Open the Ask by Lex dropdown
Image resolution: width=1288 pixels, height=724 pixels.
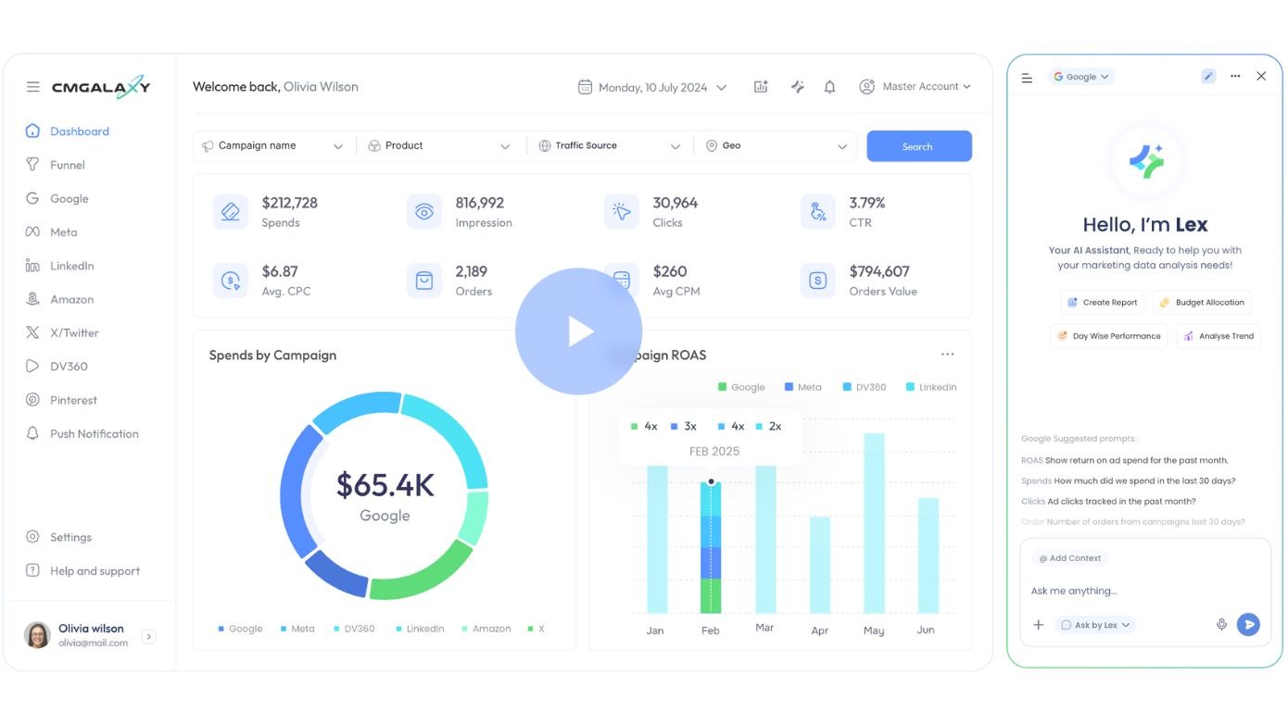click(1095, 625)
